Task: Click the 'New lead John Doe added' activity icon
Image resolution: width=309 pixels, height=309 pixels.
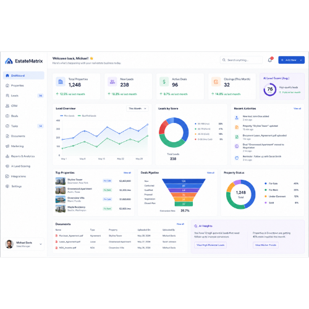Action: 237,117
